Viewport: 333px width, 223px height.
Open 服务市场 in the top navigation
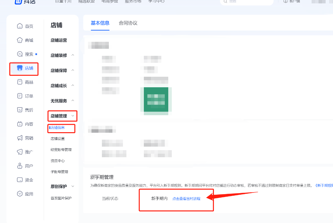(133, 1)
